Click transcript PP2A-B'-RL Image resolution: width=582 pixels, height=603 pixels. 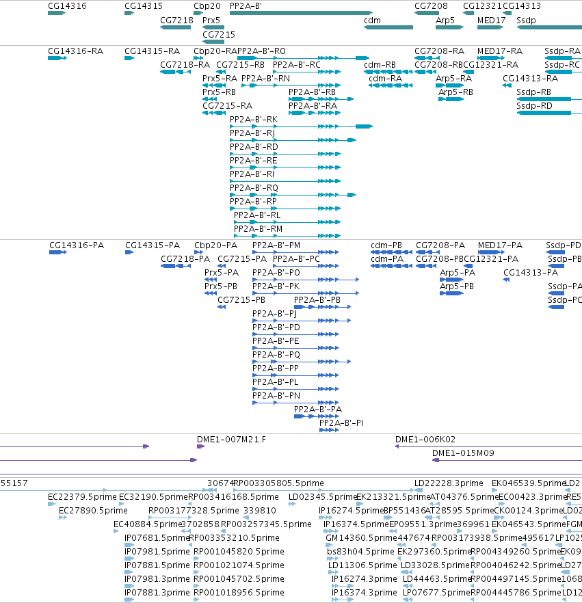pyautogui.click(x=287, y=222)
